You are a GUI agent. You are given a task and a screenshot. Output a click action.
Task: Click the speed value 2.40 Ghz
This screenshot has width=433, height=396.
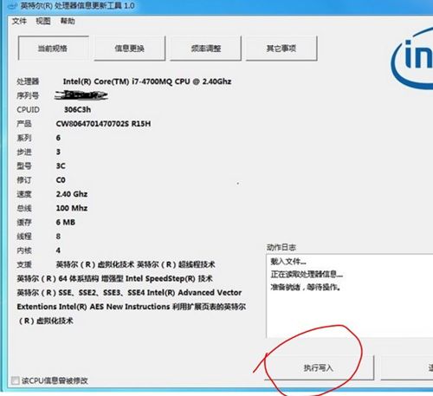click(72, 194)
